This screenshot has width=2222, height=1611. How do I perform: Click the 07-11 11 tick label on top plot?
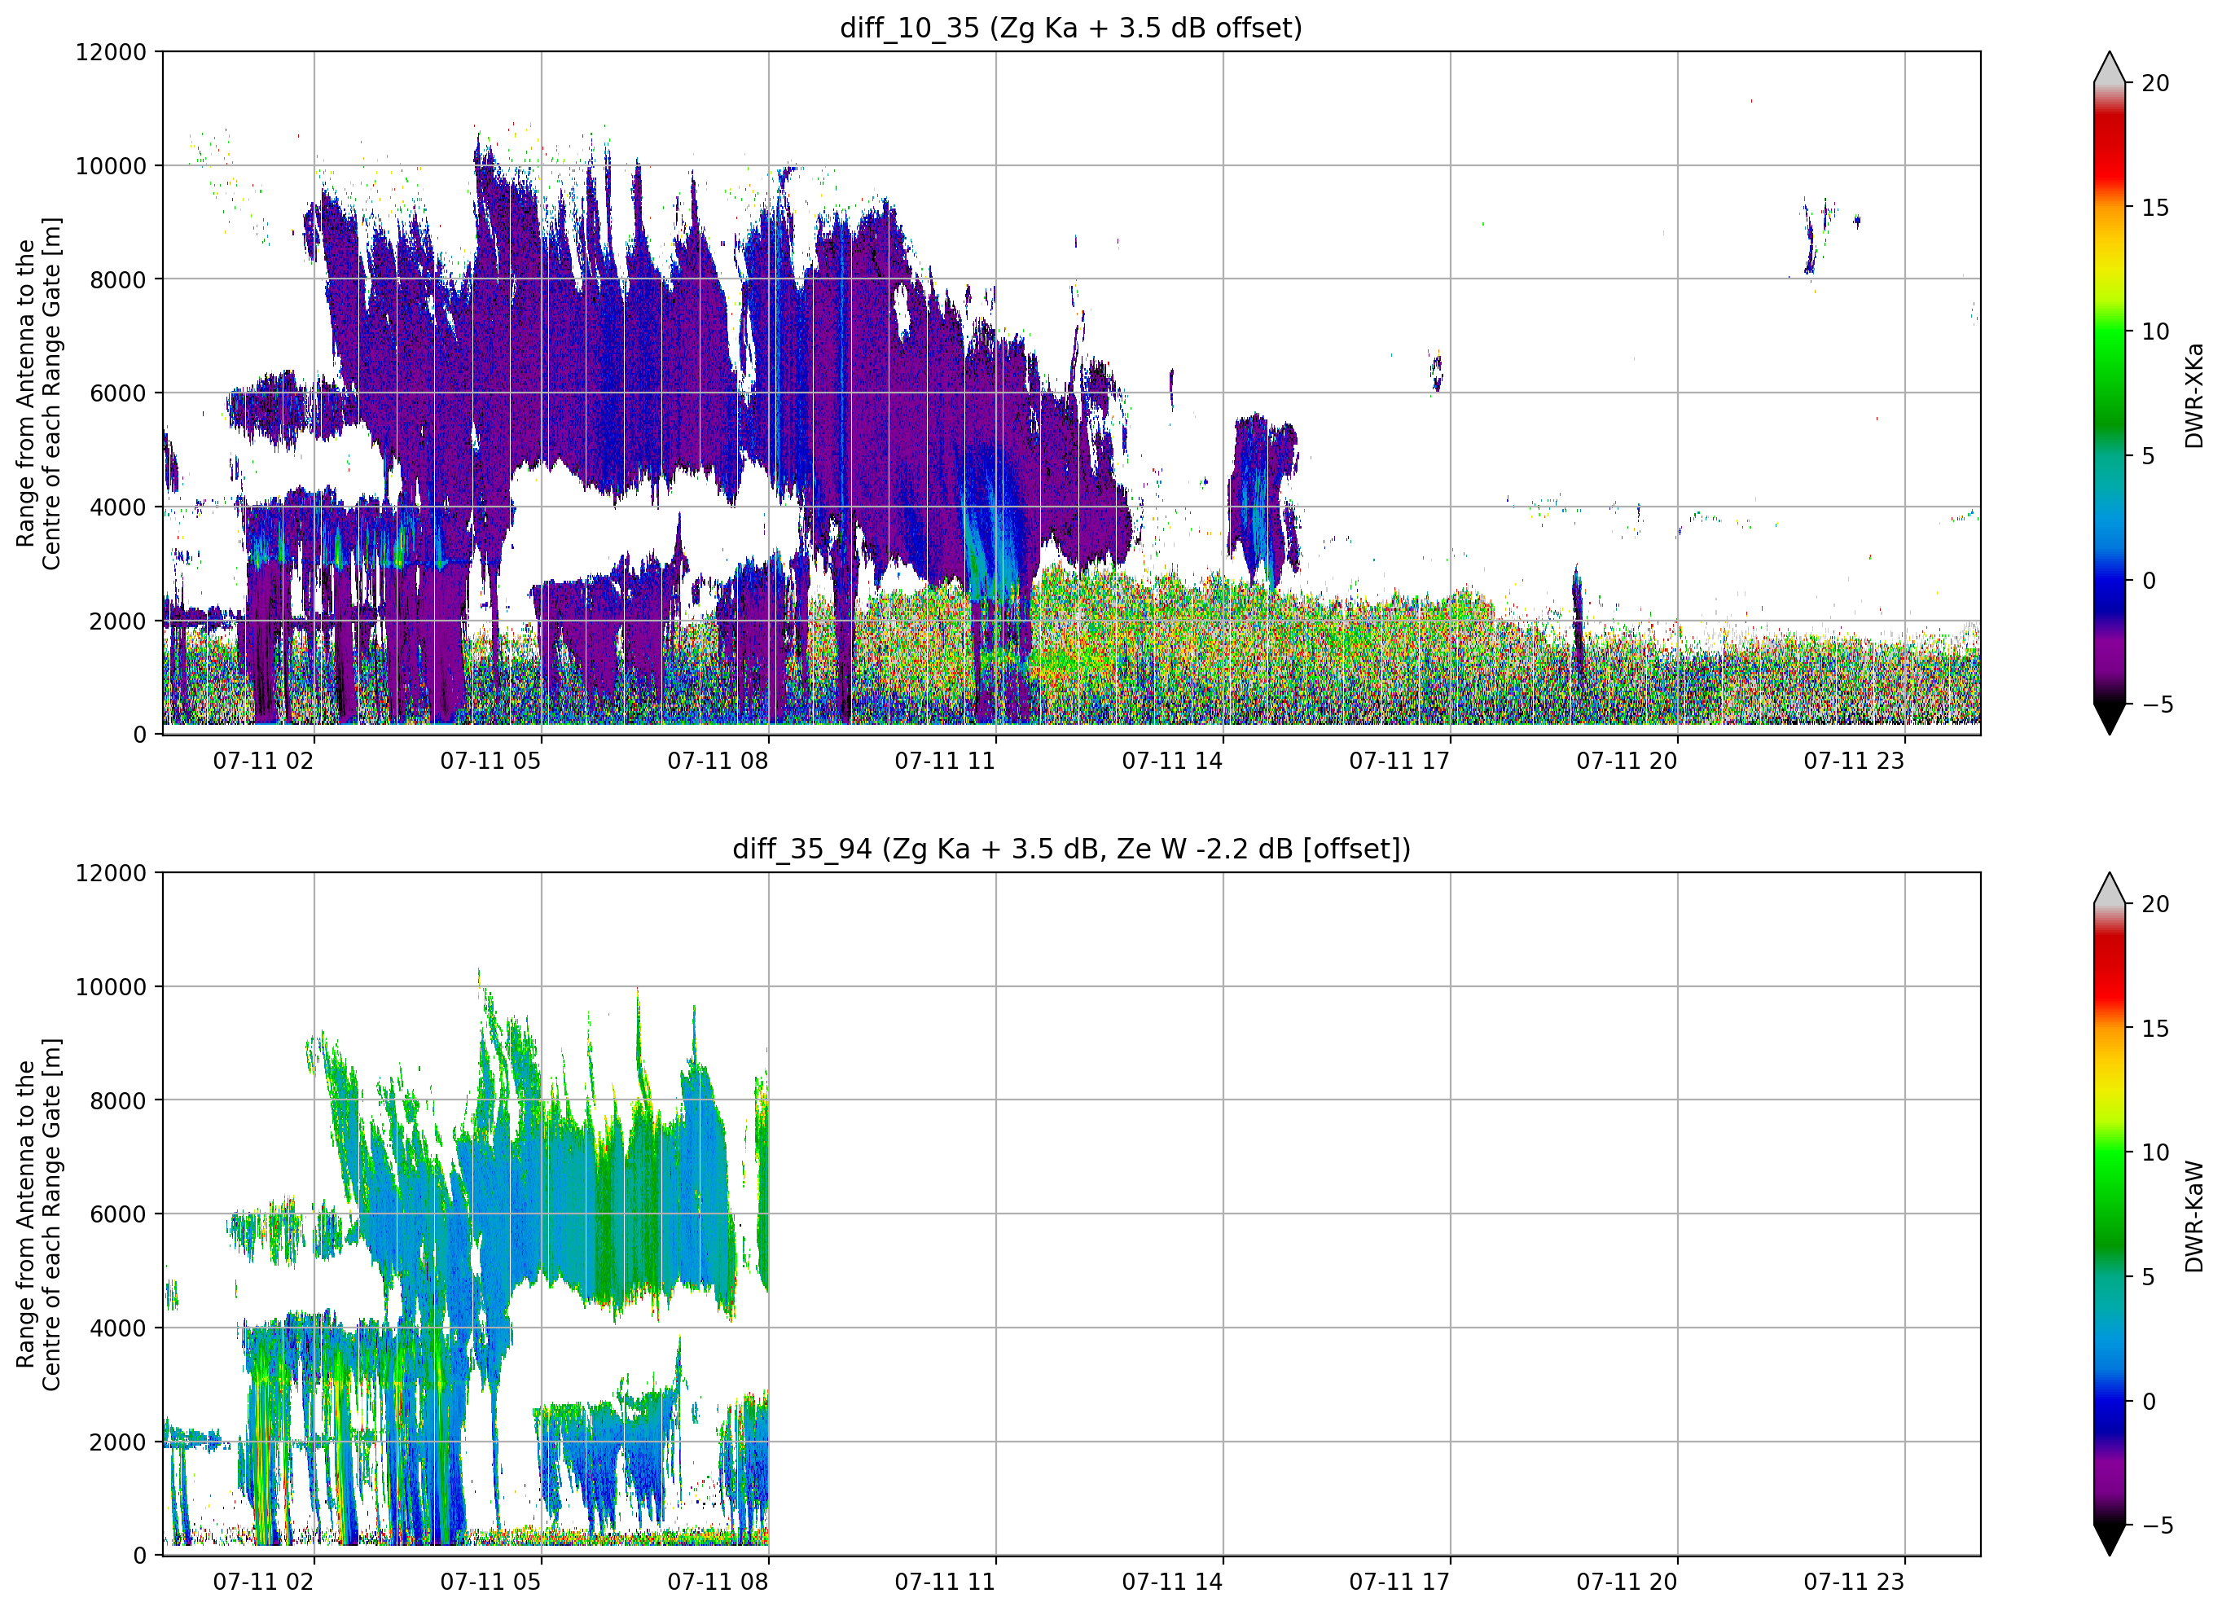coord(945,762)
